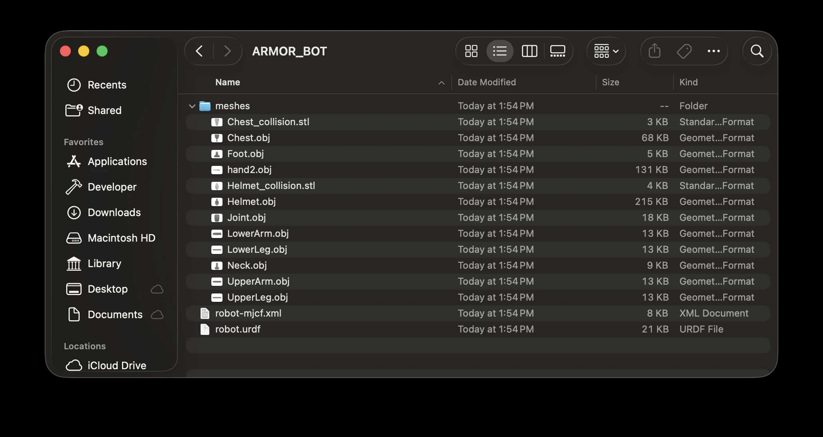
Task: Switch to column view
Action: [530, 51]
